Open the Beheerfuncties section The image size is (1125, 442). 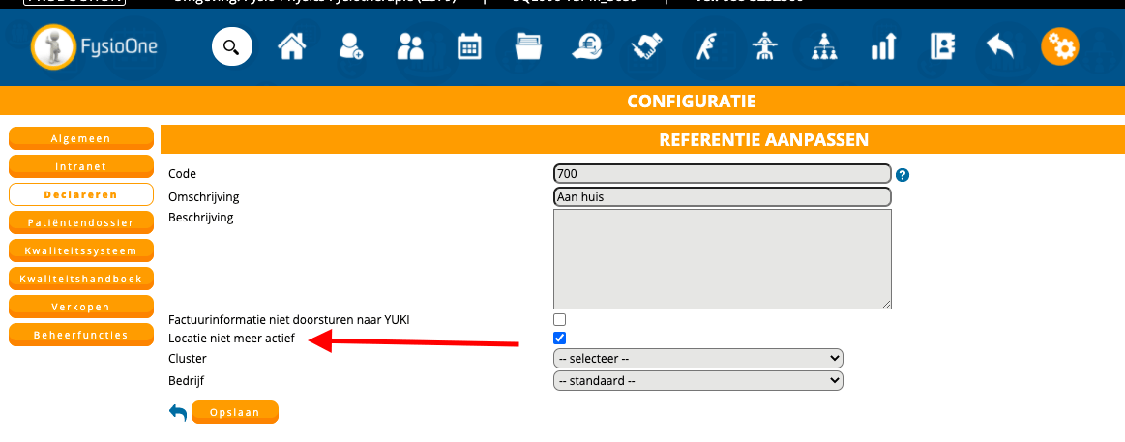81,335
